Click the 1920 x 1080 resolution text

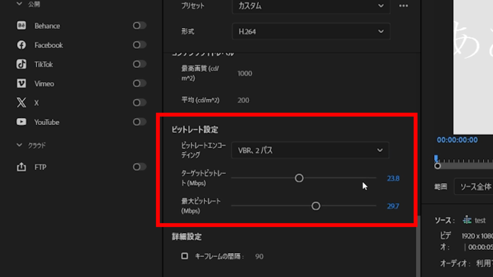pyautogui.click(x=477, y=236)
